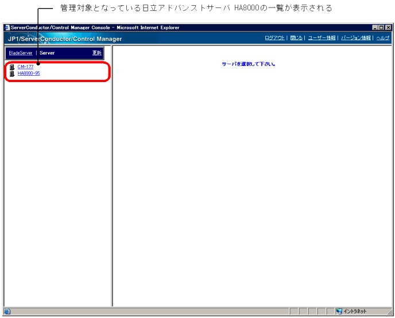
Task: Click the page icon in the status bar
Action: [7, 312]
